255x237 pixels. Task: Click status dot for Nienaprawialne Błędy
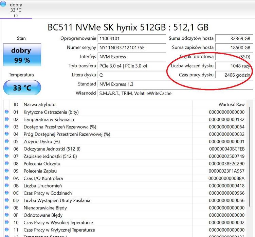7,208
